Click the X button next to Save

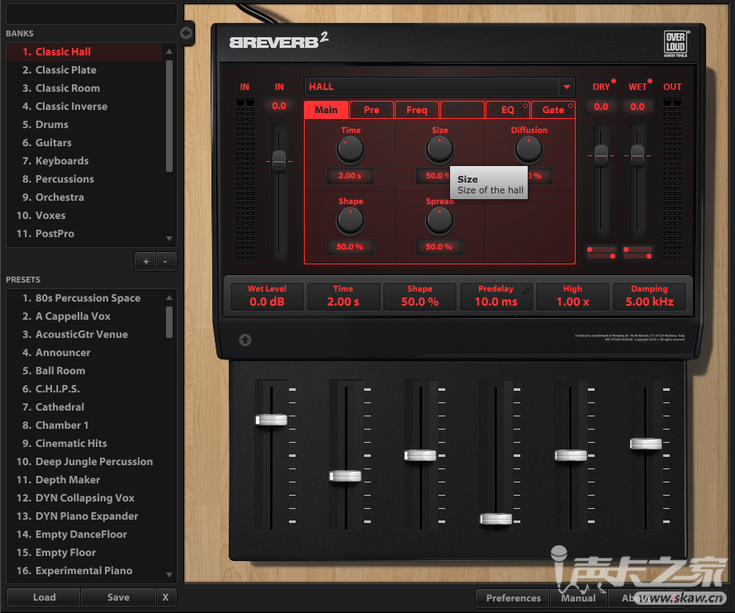pos(165,597)
